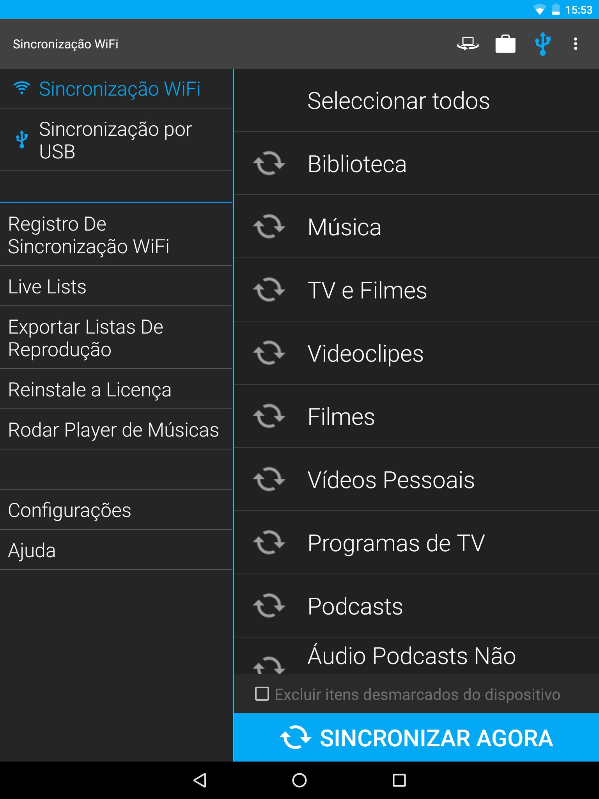Select the Filmes label
This screenshot has width=599, height=799.
pyautogui.click(x=341, y=416)
